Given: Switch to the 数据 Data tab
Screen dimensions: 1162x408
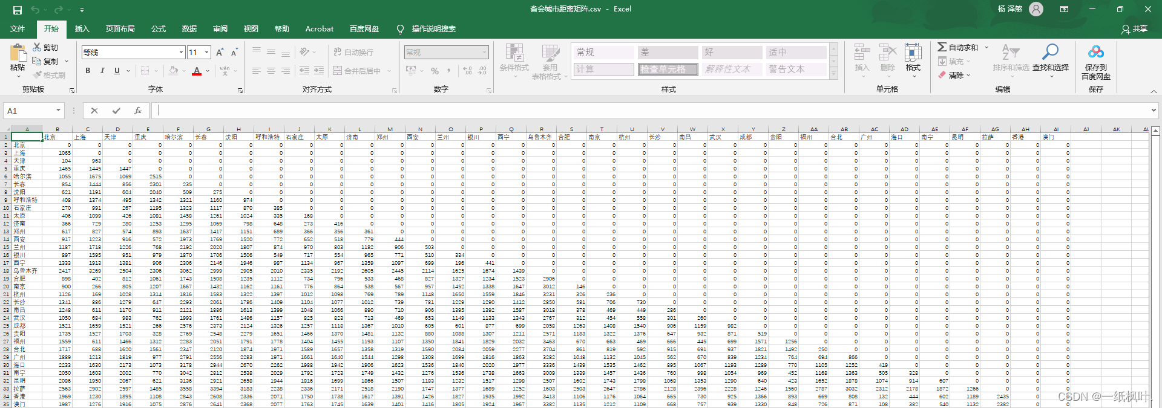Looking at the screenshot, I should [x=189, y=28].
